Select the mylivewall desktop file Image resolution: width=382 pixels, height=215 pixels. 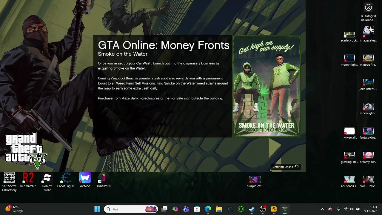tap(349, 133)
